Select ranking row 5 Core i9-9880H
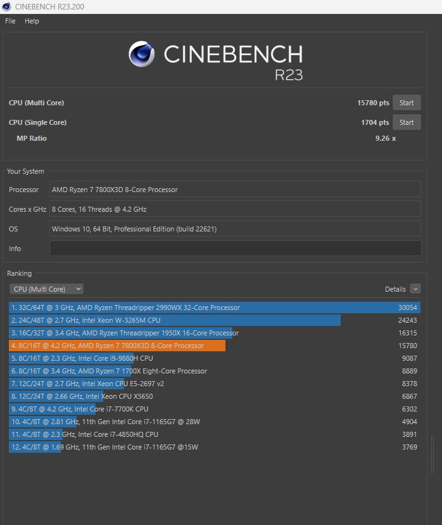The height and width of the screenshot is (525, 442). tap(215, 359)
